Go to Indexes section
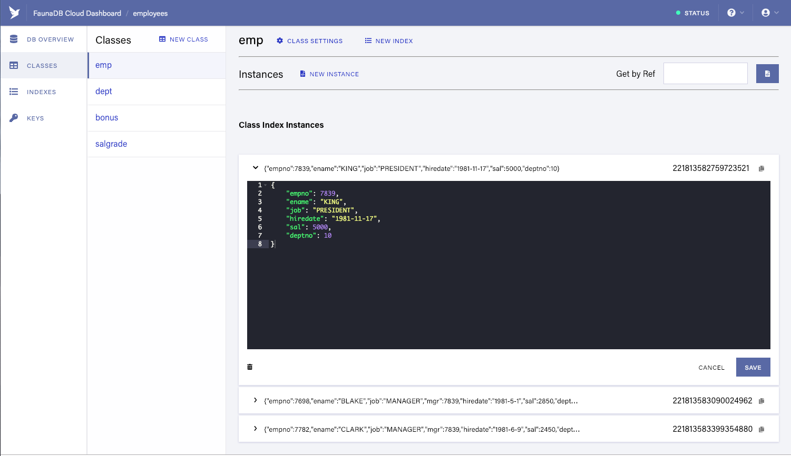This screenshot has height=456, width=791. (x=44, y=92)
